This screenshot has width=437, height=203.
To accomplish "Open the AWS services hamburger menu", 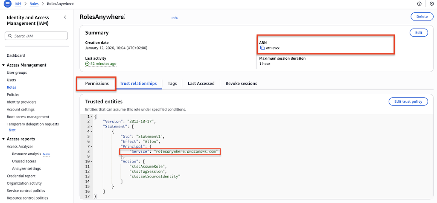I will click(x=7, y=4).
